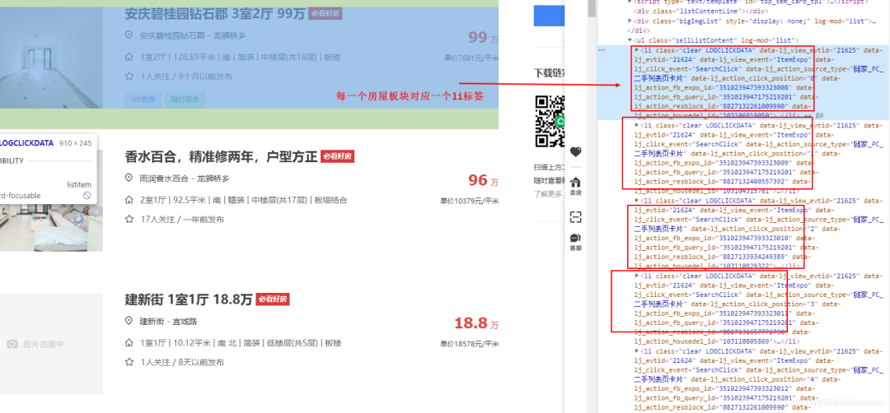This screenshot has width=890, height=413.
Task: Open listing 建新街 1室1厅 18.8万
Action: 189,299
